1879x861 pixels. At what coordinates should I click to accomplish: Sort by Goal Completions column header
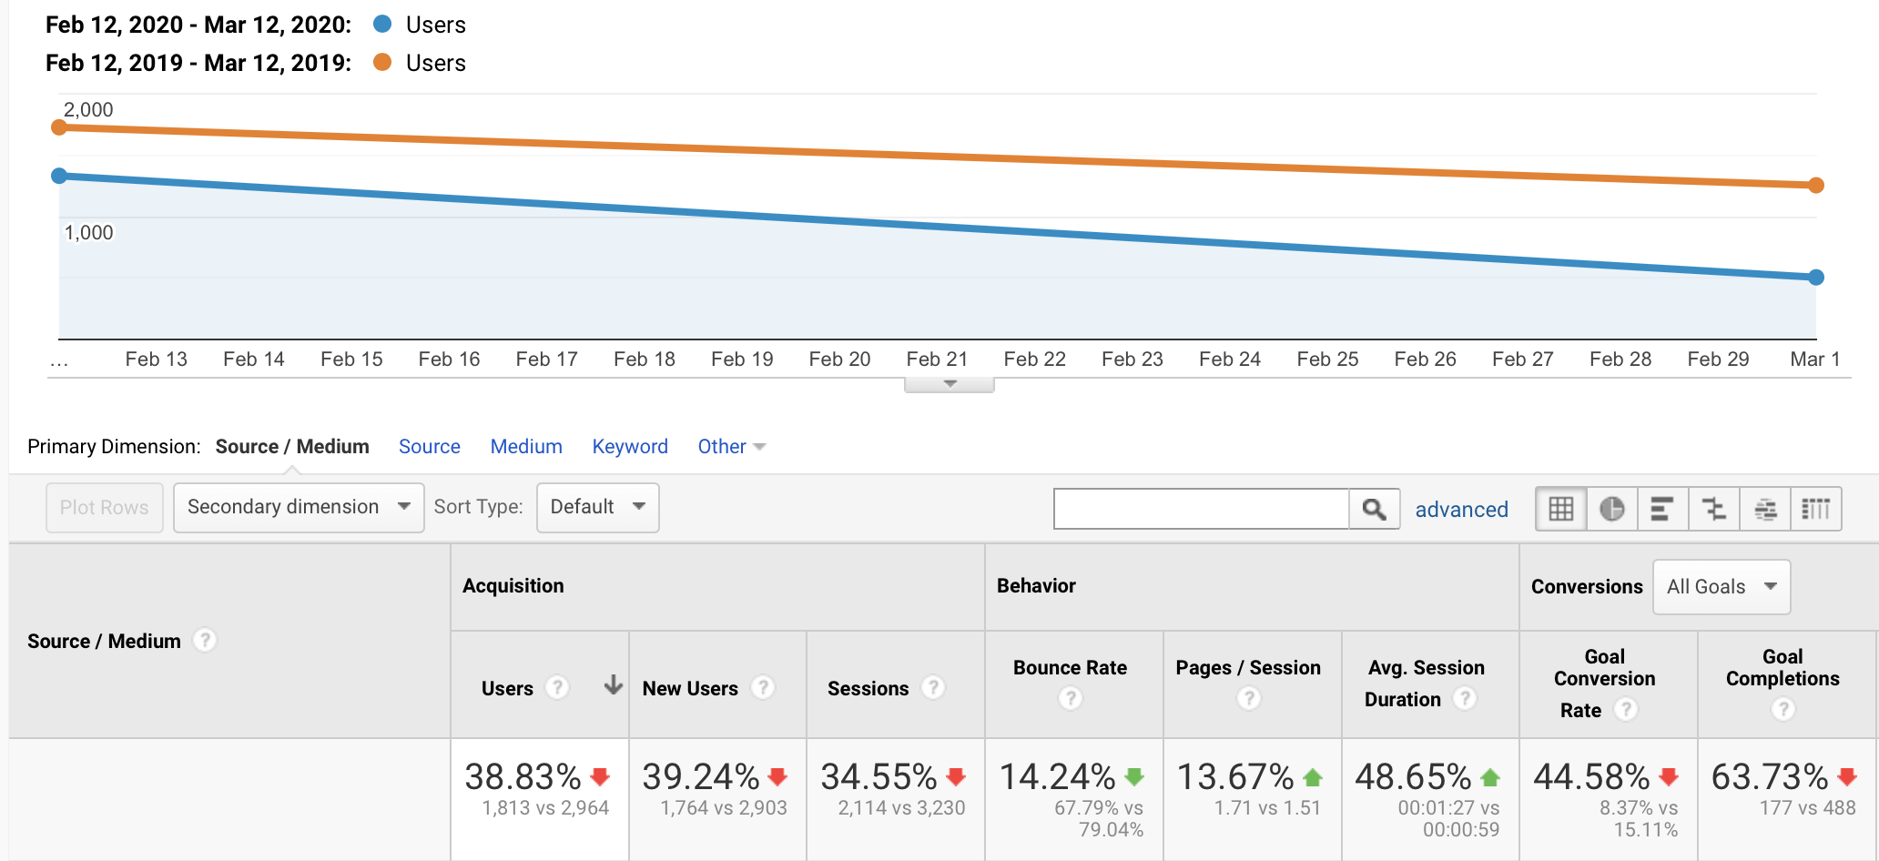coord(1783,667)
